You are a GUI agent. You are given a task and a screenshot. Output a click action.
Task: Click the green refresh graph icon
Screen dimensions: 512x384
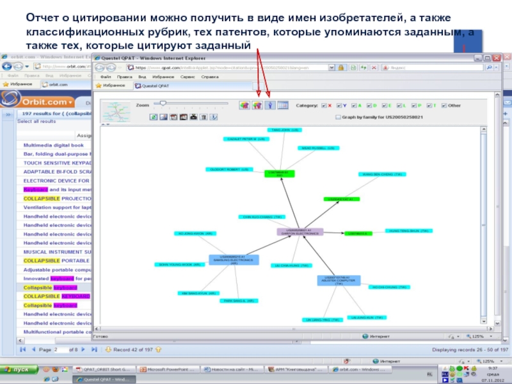tap(154, 117)
